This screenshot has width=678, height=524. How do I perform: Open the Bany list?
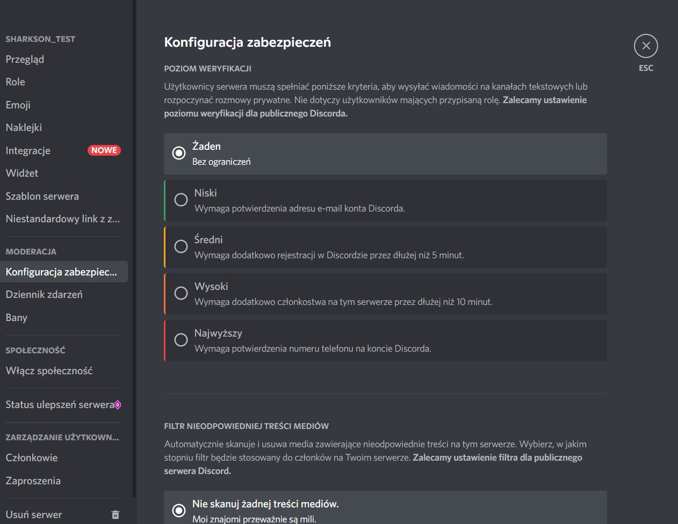point(17,318)
